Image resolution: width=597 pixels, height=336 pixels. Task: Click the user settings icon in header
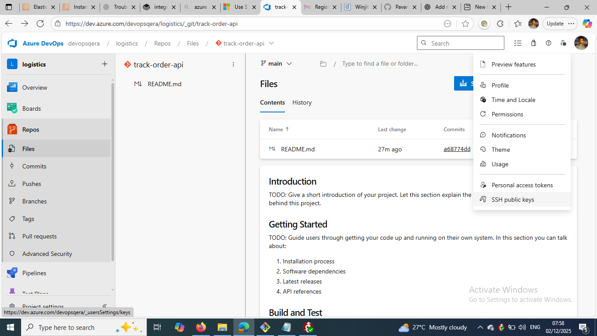(563, 43)
